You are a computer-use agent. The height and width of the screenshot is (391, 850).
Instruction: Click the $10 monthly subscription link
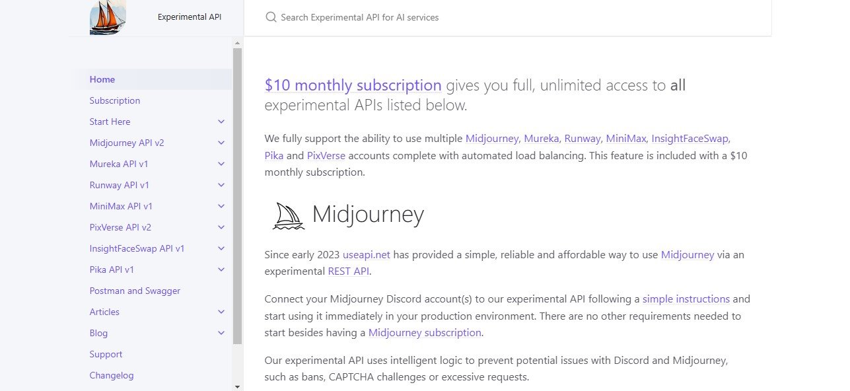tap(353, 85)
